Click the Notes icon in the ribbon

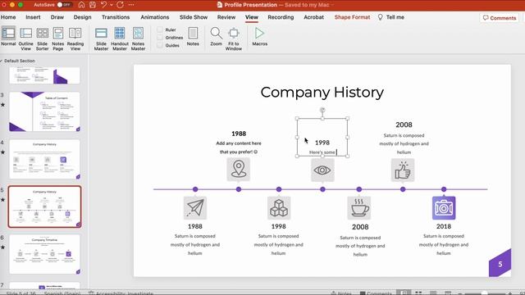click(193, 36)
